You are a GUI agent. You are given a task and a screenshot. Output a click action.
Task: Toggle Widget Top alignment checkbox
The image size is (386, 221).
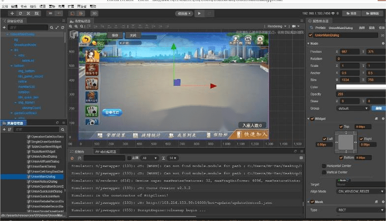(341, 127)
